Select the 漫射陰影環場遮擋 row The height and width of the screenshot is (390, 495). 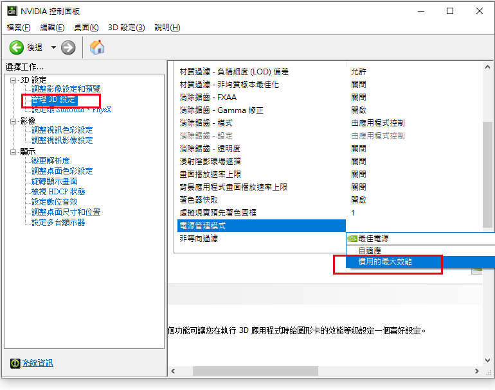click(262, 162)
